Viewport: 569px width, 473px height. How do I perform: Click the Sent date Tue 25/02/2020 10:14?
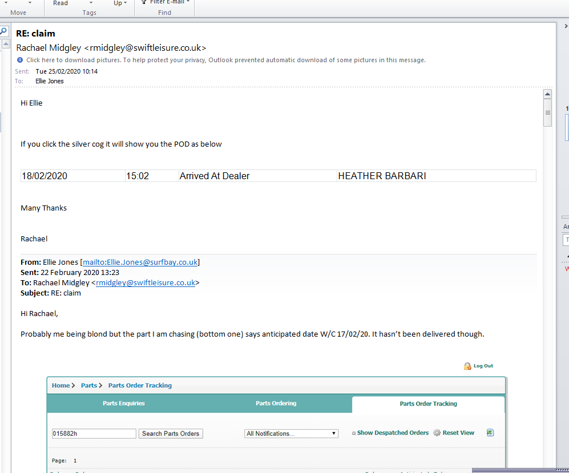tap(66, 71)
